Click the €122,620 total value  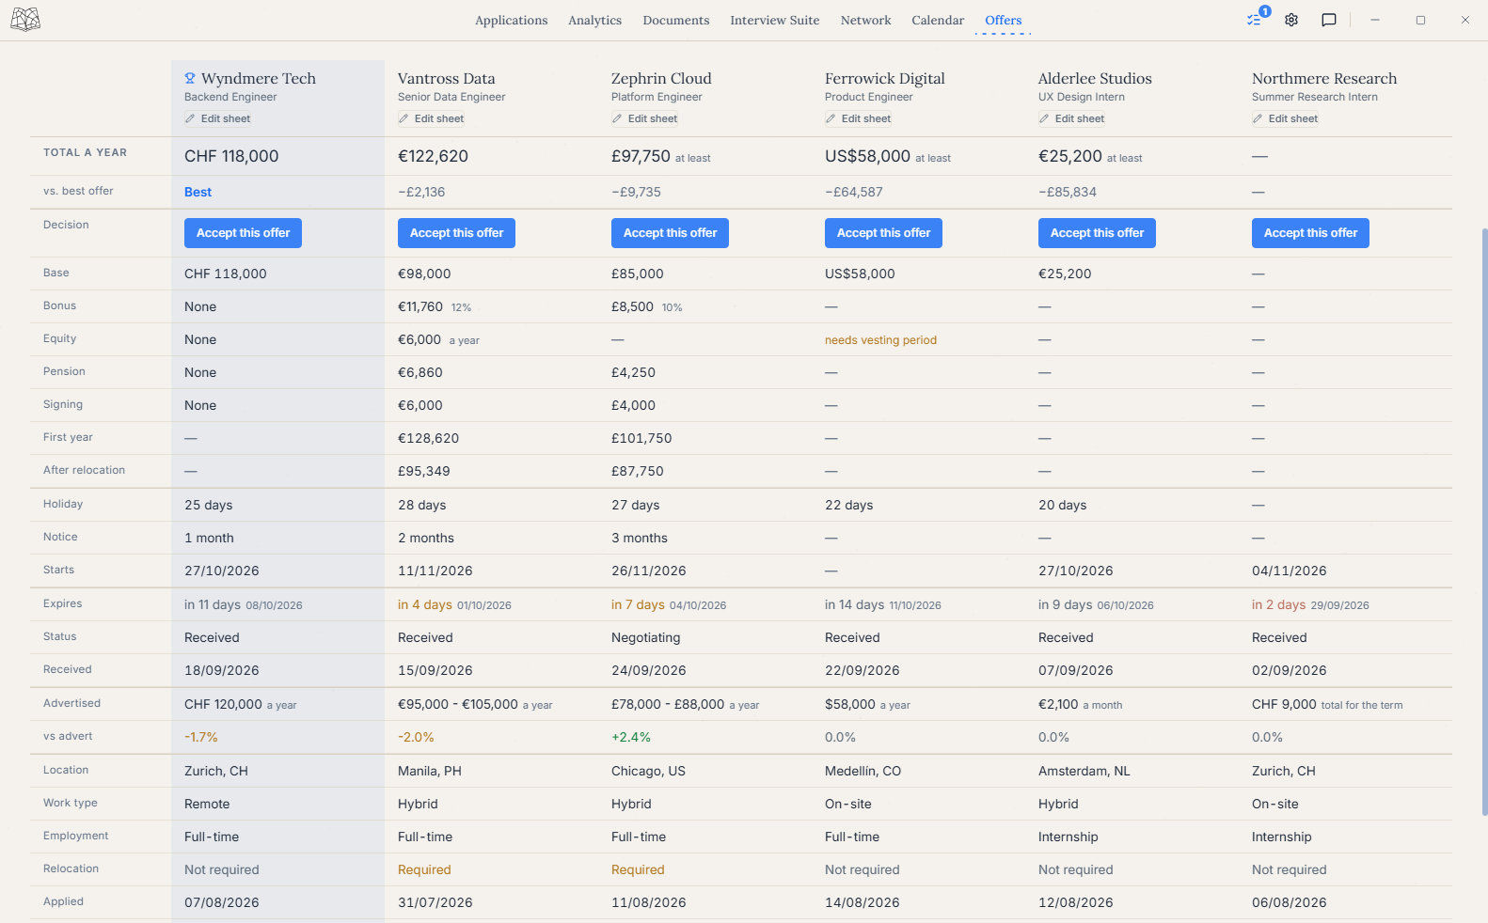tap(433, 156)
